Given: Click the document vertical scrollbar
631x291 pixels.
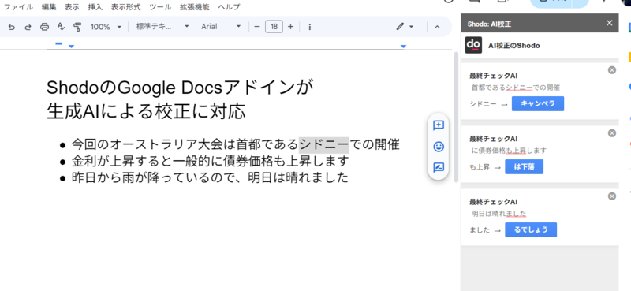Looking at the screenshot, I should click(x=456, y=117).
